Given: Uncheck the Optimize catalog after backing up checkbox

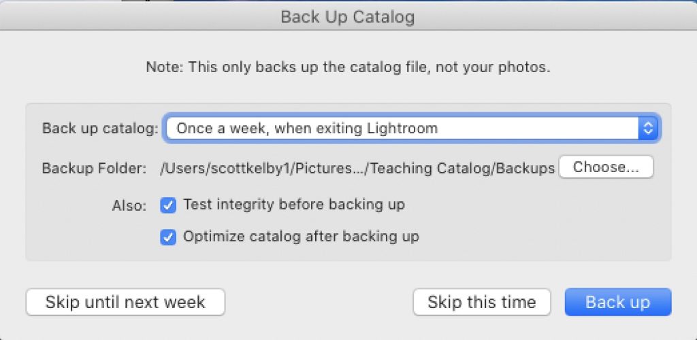Looking at the screenshot, I should click(x=168, y=237).
